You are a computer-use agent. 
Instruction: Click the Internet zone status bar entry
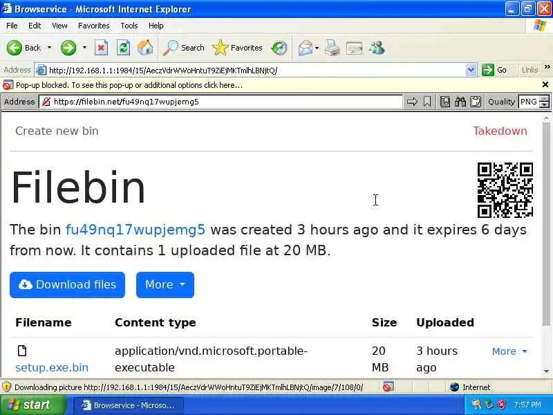(x=471, y=387)
